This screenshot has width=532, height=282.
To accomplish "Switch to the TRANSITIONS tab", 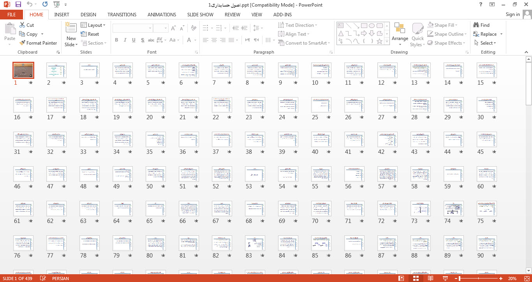I will (x=122, y=14).
